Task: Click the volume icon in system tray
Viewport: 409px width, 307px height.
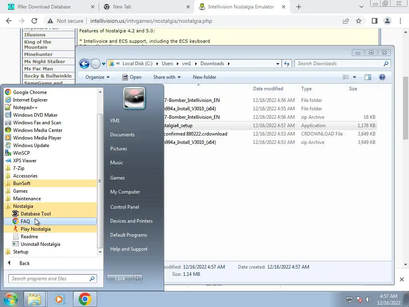Action: click(x=369, y=299)
